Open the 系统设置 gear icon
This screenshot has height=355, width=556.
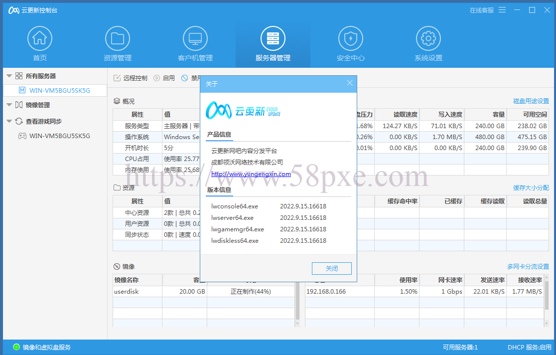tap(428, 38)
